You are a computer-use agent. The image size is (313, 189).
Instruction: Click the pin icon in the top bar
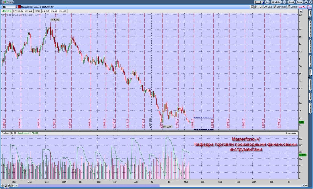point(306,2)
